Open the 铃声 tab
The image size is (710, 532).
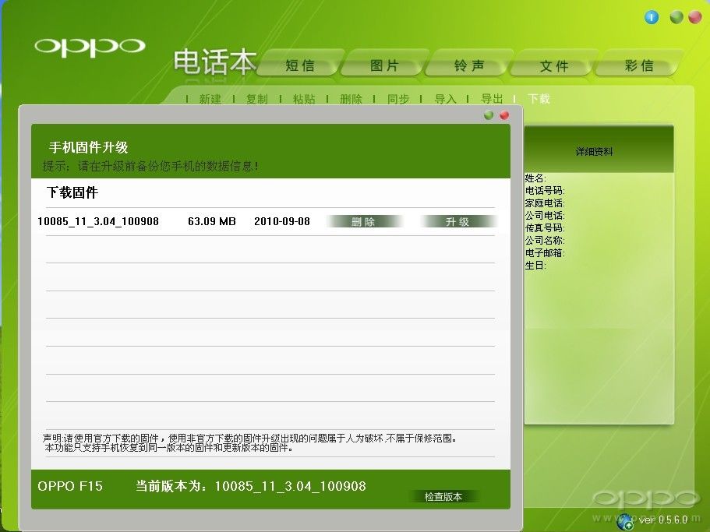pyautogui.click(x=469, y=65)
